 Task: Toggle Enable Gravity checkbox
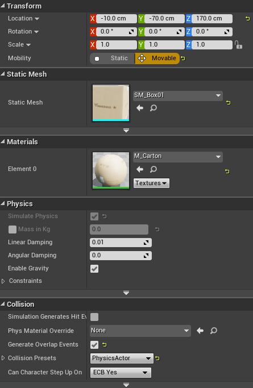[94, 269]
